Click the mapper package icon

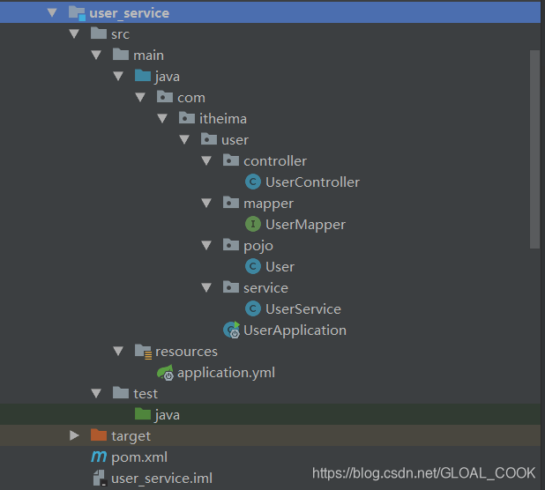(231, 203)
